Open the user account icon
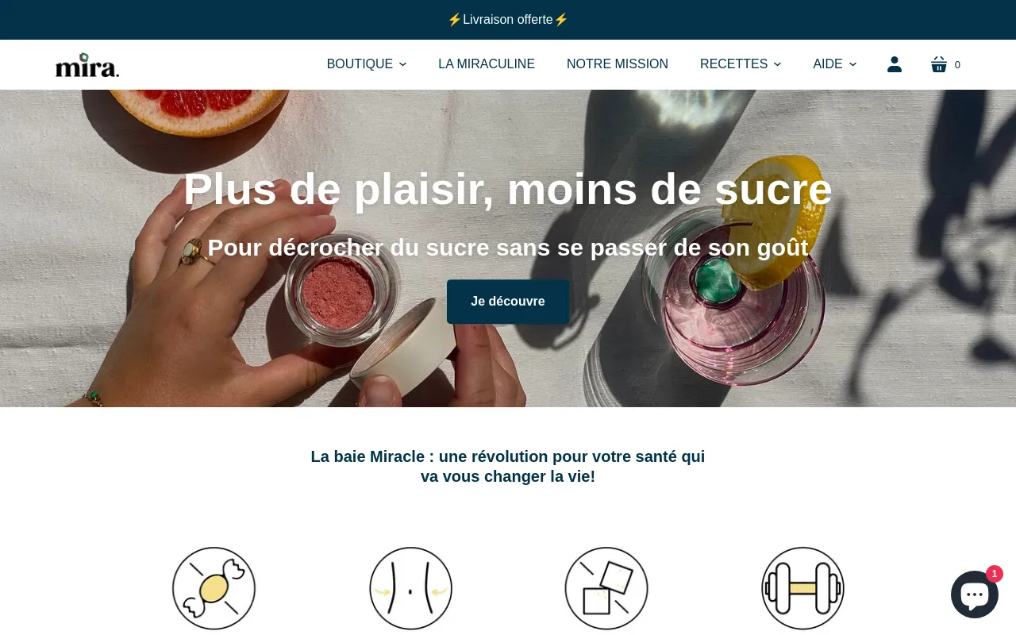This screenshot has width=1016, height=635. (x=895, y=64)
